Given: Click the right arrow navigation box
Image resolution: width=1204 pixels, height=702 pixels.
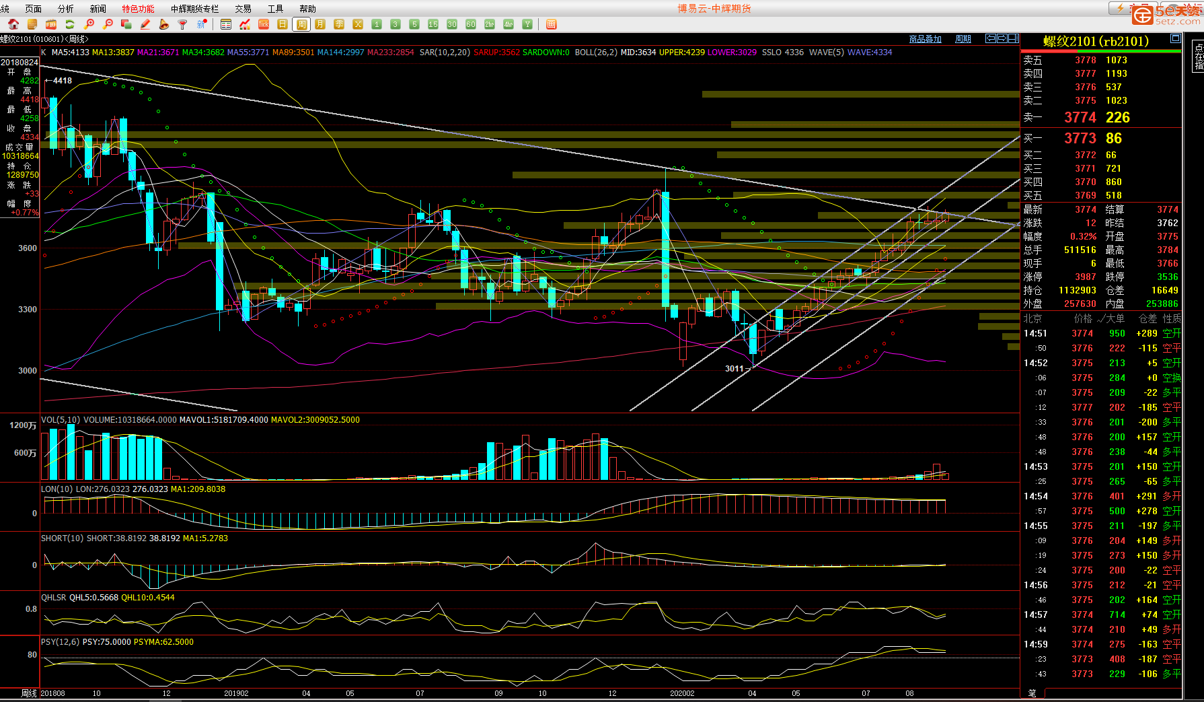Looking at the screenshot, I should point(1002,38).
